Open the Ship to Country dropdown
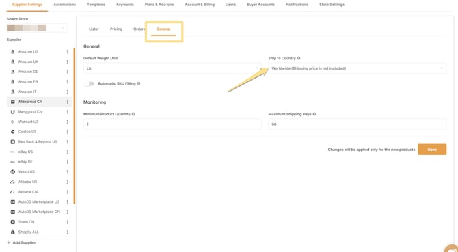The image size is (458, 252). tap(358, 68)
